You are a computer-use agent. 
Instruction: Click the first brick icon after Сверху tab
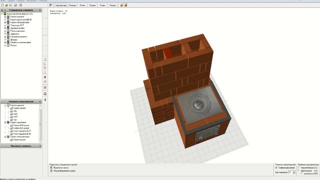tap(121, 5)
